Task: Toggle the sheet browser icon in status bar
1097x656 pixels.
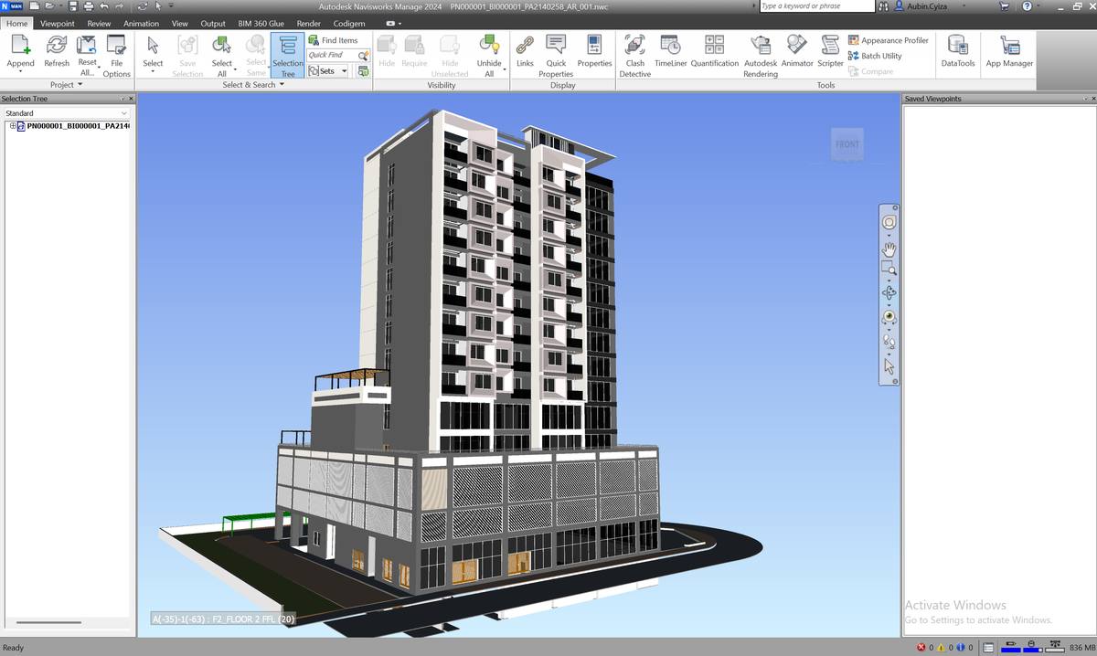Action: coord(986,648)
